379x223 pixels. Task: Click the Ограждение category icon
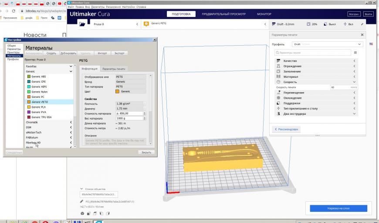[278, 66]
